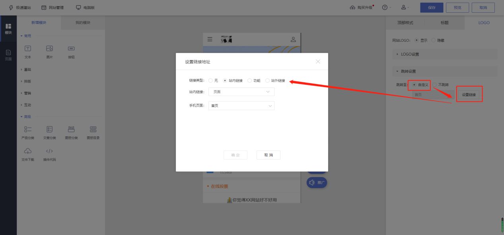
Task: Click the dialog 确定 button
Action: coord(235,155)
